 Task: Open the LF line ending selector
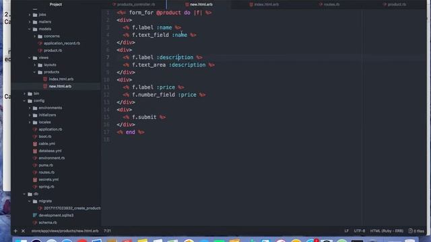click(x=347, y=231)
